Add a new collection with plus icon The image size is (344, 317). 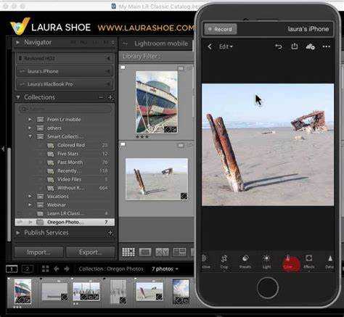click(110, 97)
